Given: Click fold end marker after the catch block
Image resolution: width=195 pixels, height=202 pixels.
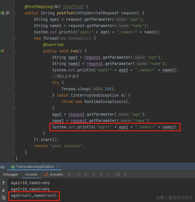Looking at the screenshot, I should 14,108.
